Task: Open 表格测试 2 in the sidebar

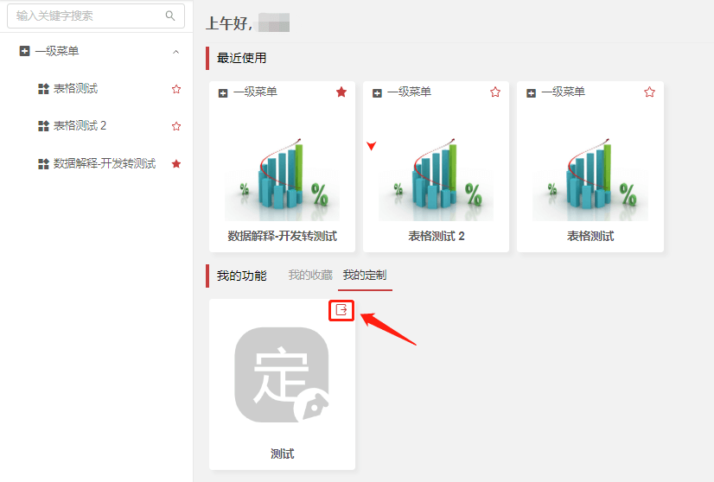Action: click(x=80, y=126)
